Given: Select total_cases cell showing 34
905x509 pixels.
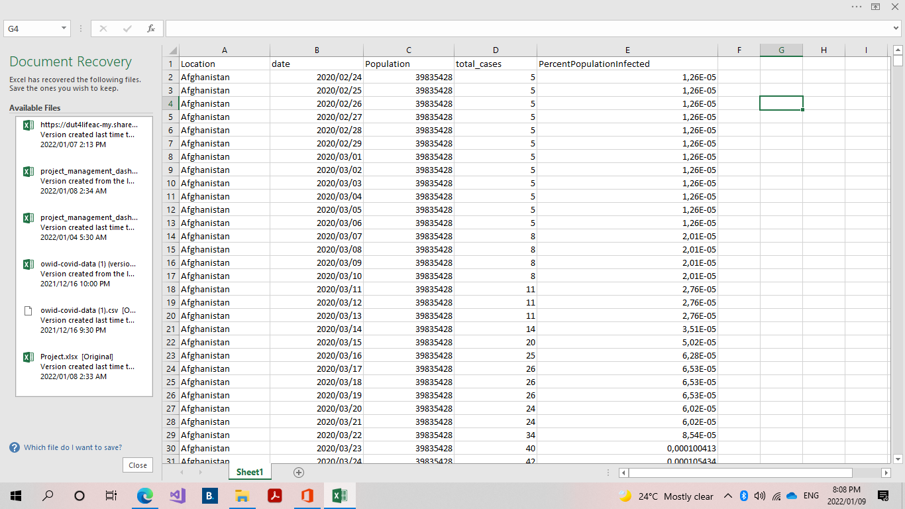Looking at the screenshot, I should (x=496, y=435).
